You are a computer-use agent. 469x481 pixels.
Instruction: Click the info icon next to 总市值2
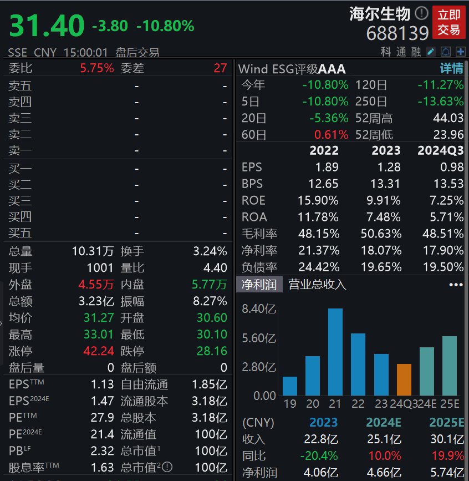click(x=167, y=467)
